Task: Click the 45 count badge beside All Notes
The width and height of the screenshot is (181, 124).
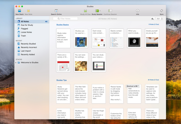Action: [46, 22]
